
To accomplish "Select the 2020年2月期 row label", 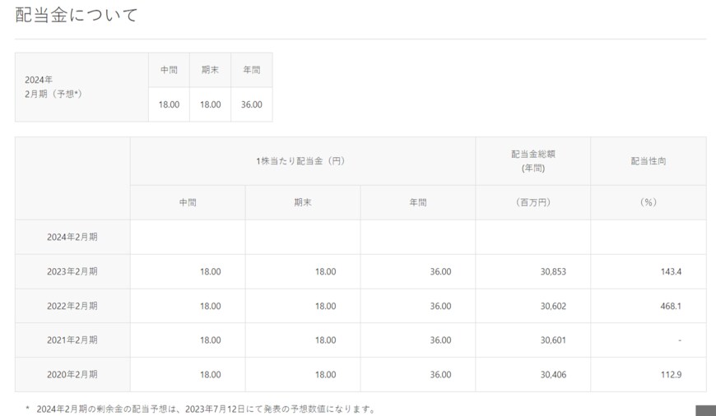I will click(72, 375).
